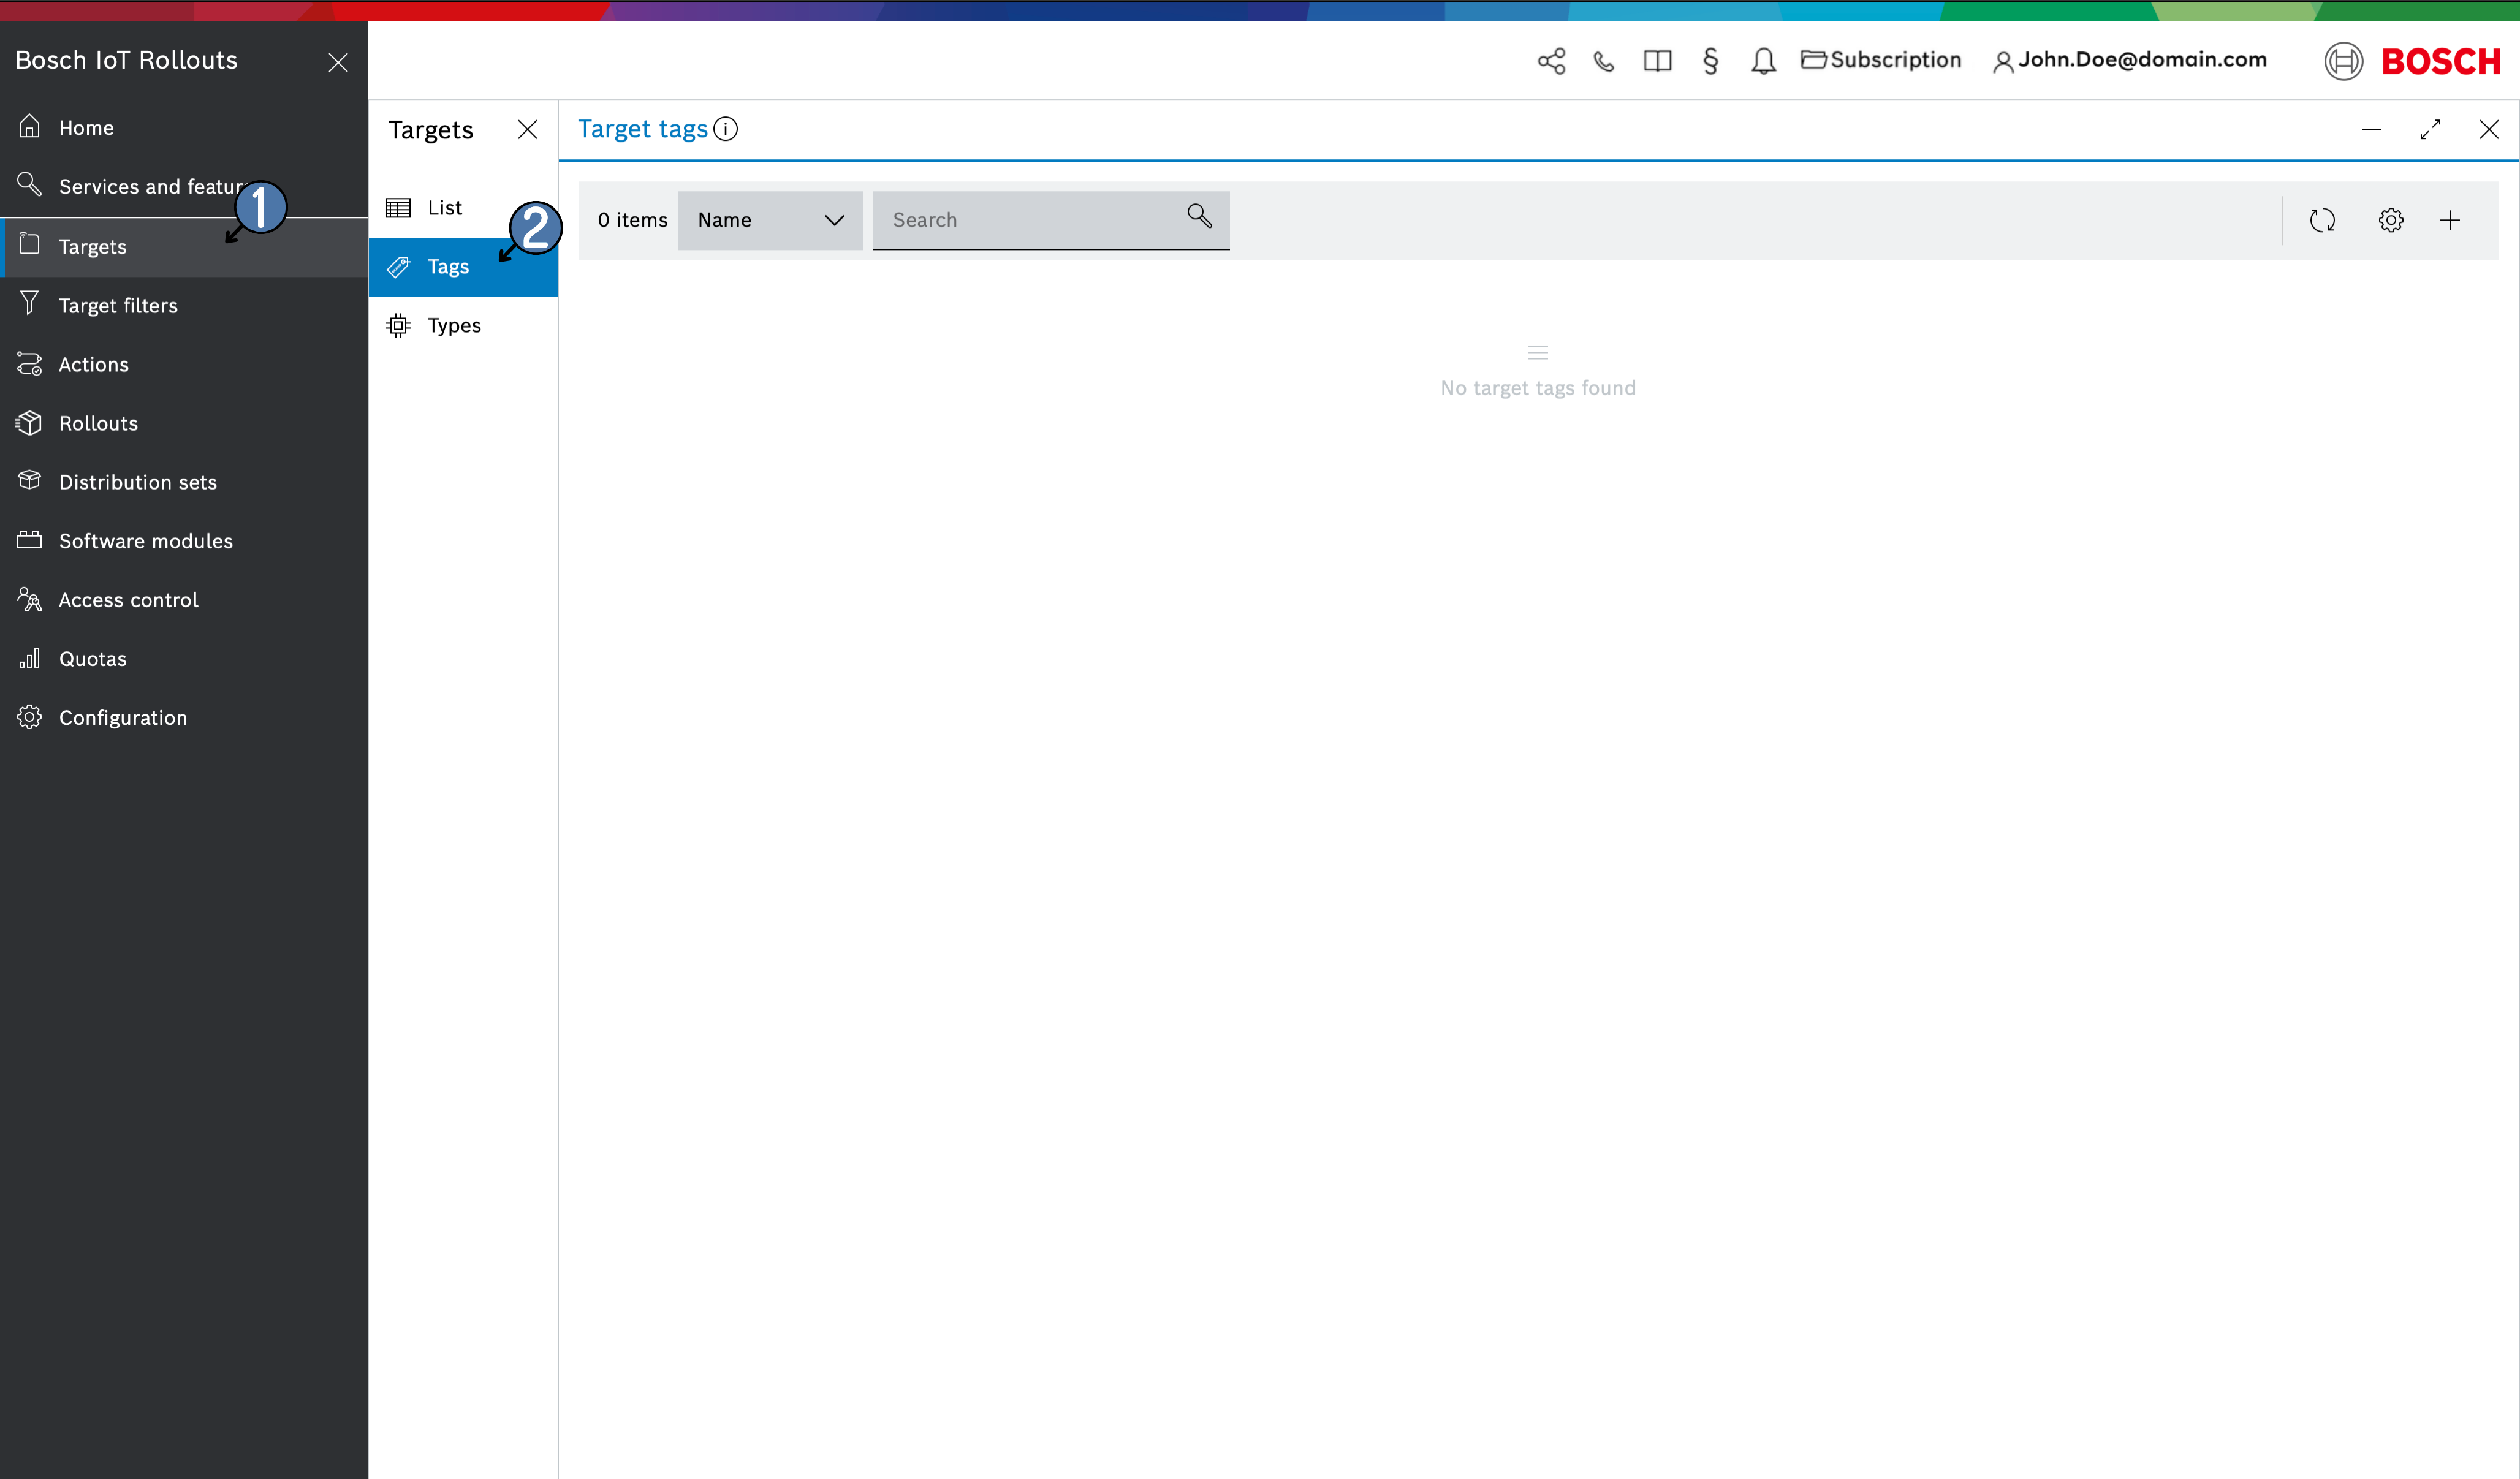This screenshot has height=1479, width=2520.
Task: Toggle the Types section in sidebar
Action: 454,324
